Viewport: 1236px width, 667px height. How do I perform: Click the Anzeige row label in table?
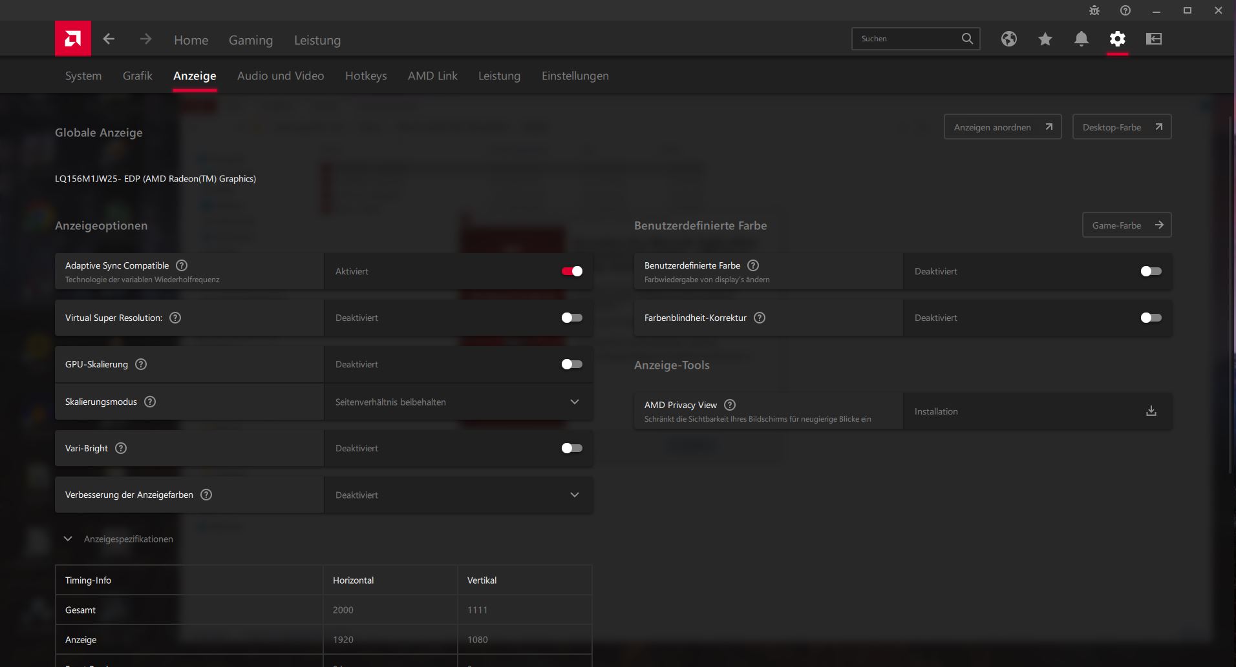pyautogui.click(x=81, y=640)
